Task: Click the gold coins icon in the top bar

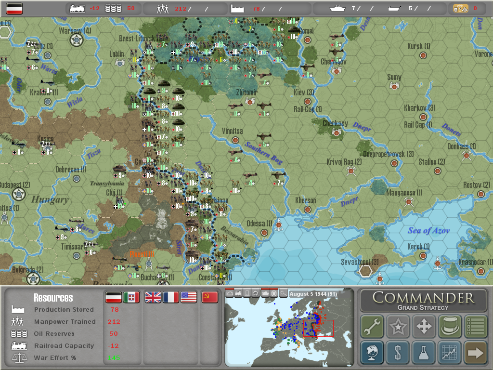Action: tap(461, 9)
